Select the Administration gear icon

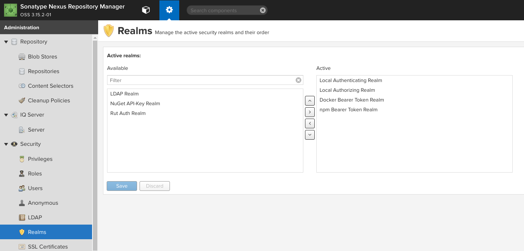[169, 10]
